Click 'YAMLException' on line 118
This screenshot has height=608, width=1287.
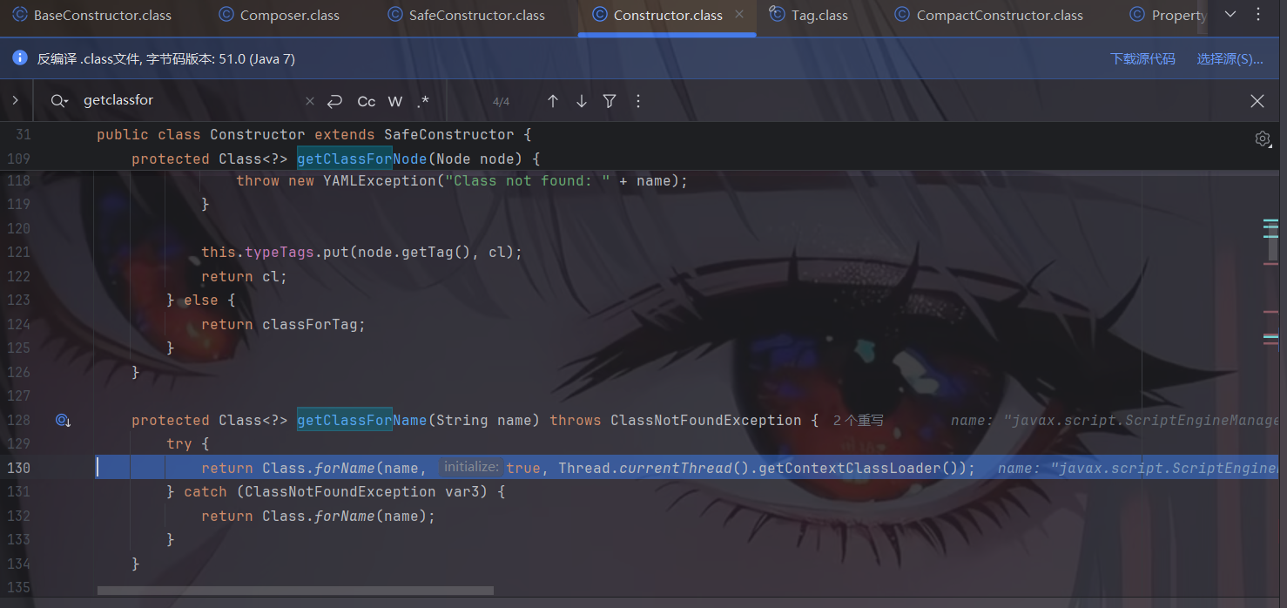(379, 181)
